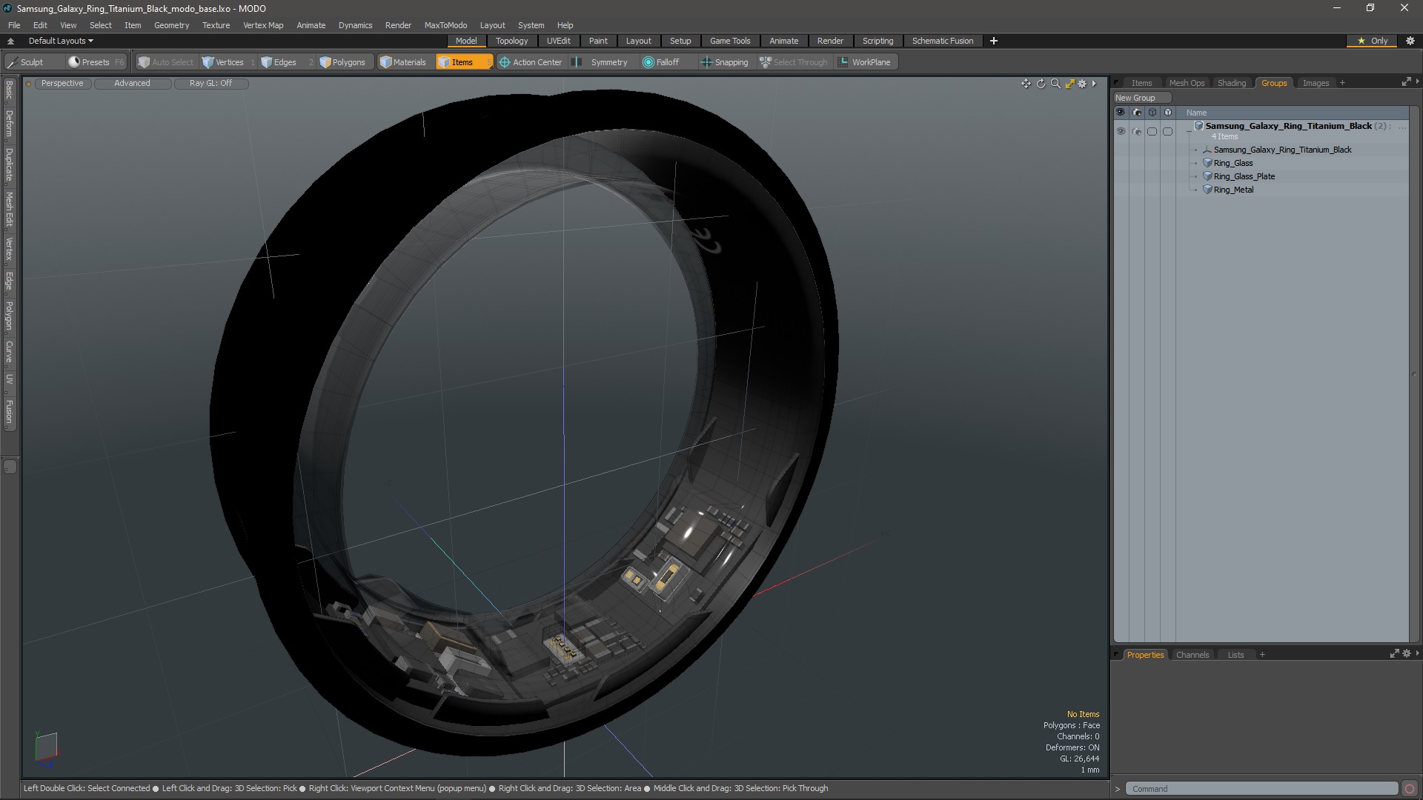
Task: Click the viewport zoom magnifier icon
Action: coord(1055,84)
